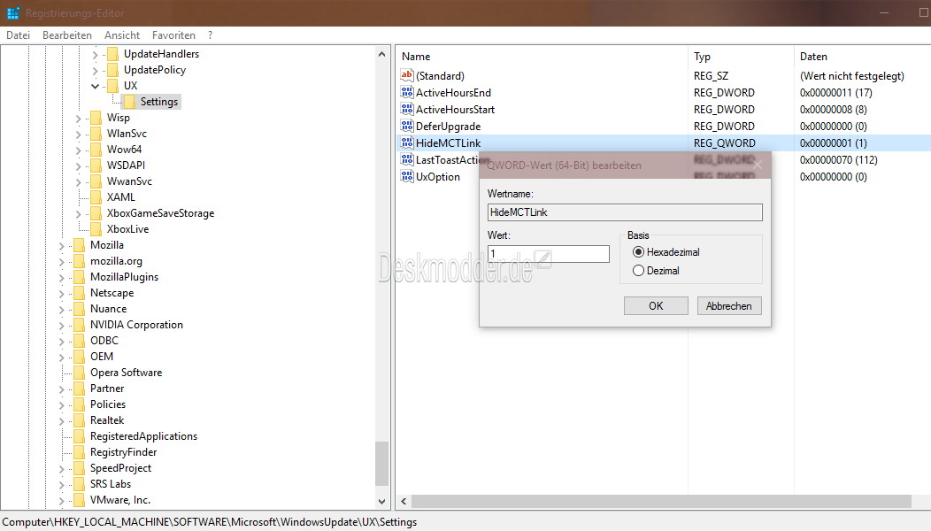Screen dimensions: 931x531
Task: Click into the Wert value field
Action: coord(549,254)
